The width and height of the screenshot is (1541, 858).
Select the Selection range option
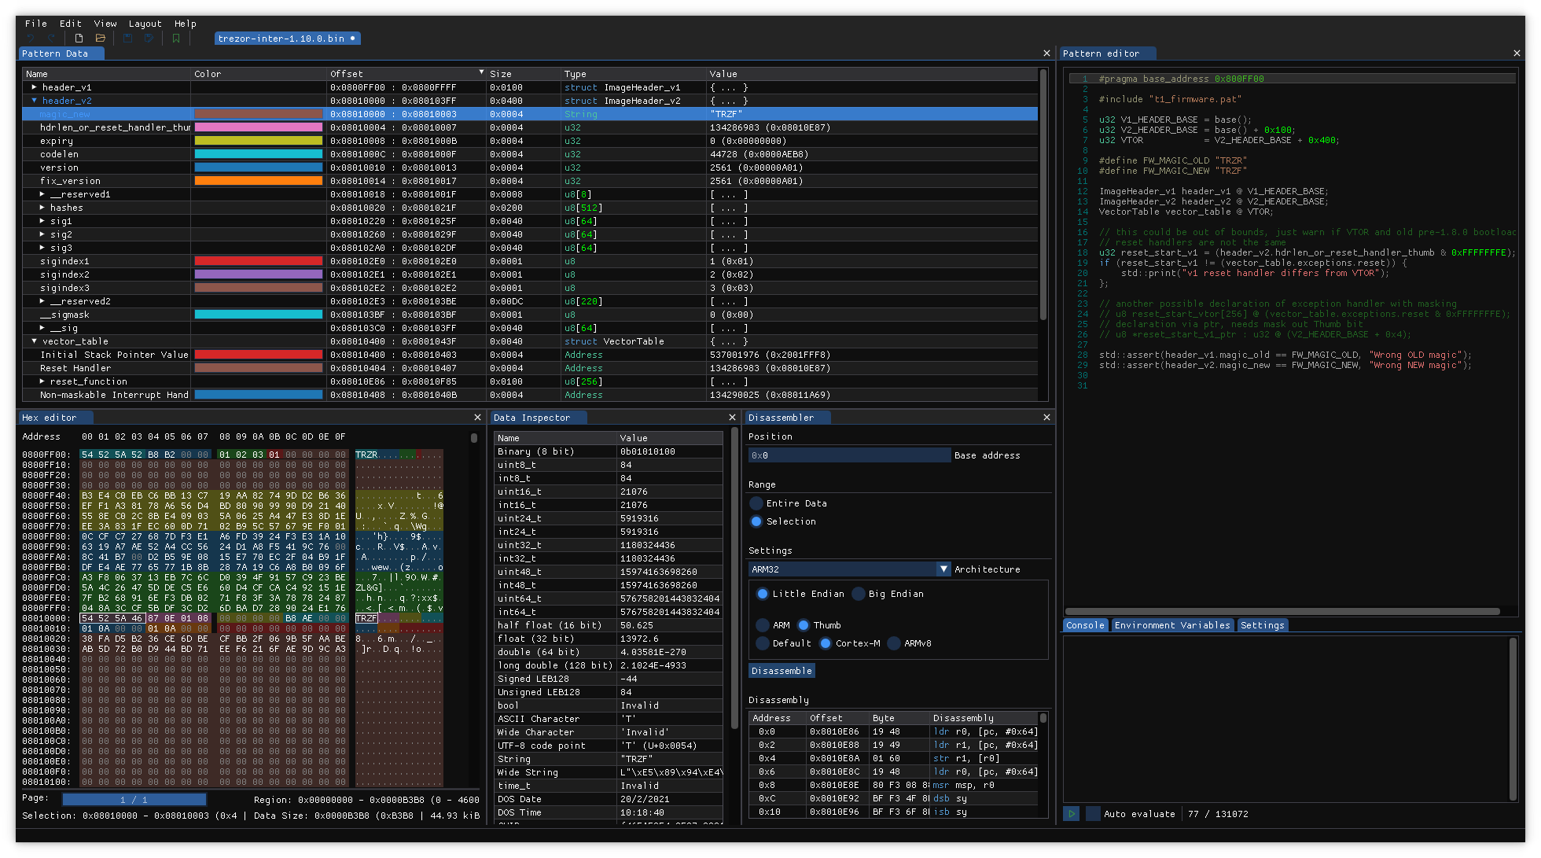[x=756, y=521]
